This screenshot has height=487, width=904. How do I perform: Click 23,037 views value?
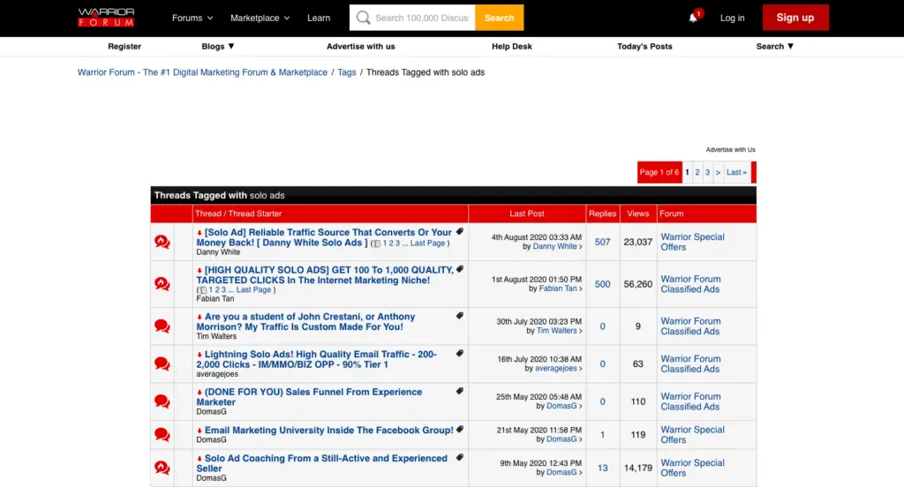(x=637, y=242)
